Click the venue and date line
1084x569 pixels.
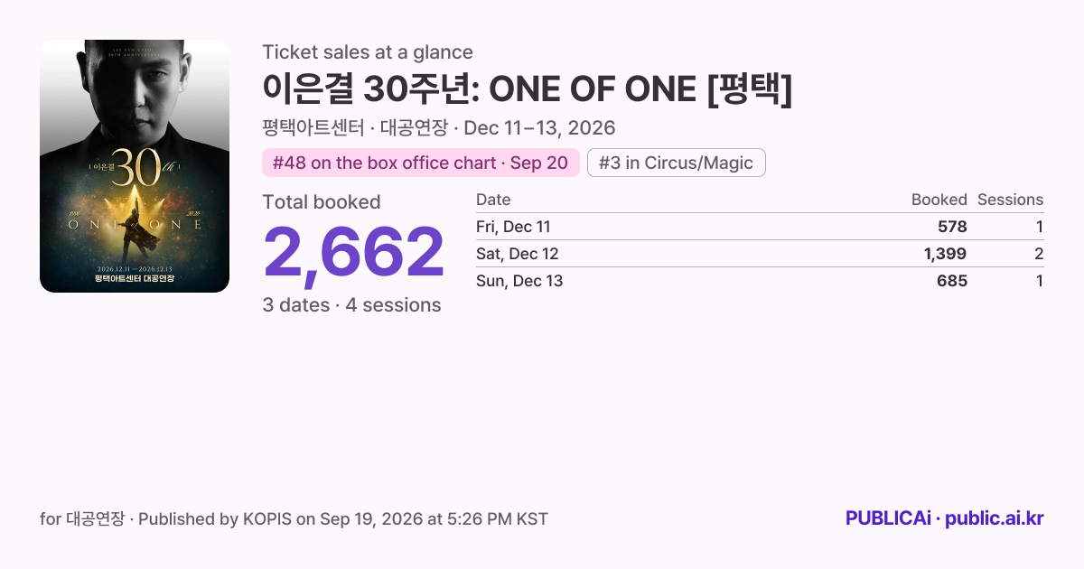coord(439,127)
